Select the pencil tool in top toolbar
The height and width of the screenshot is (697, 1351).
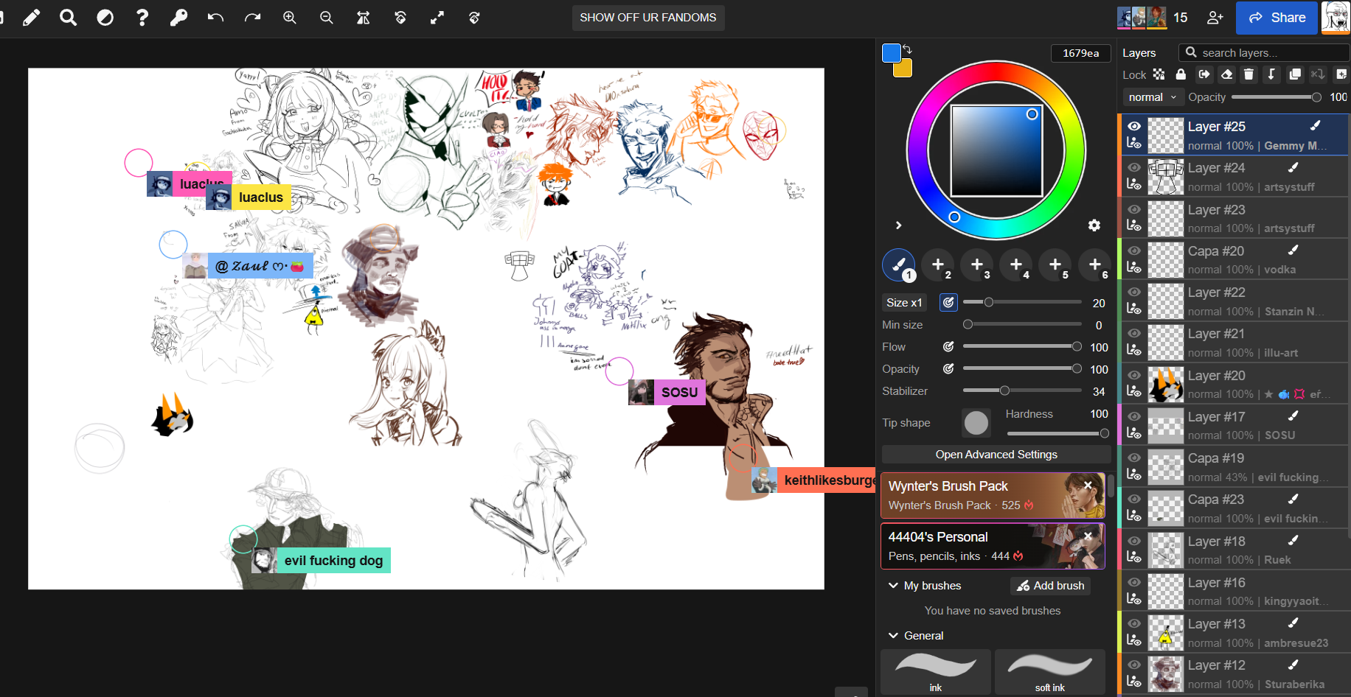[x=31, y=18]
